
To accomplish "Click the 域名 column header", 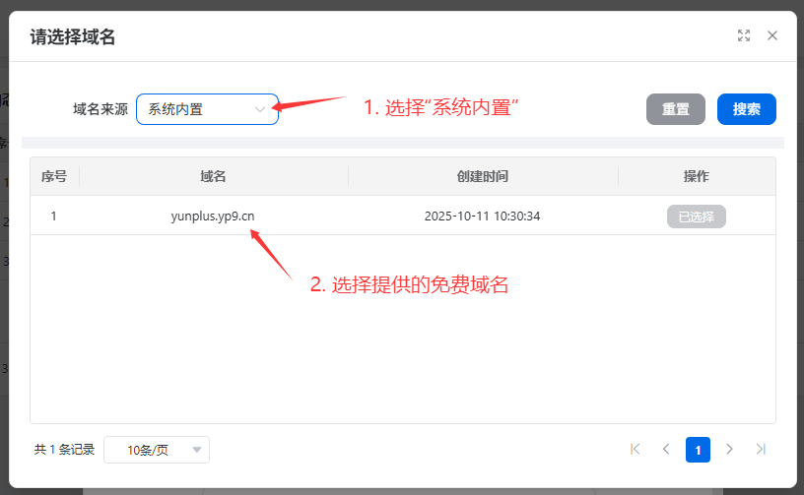I will point(213,176).
